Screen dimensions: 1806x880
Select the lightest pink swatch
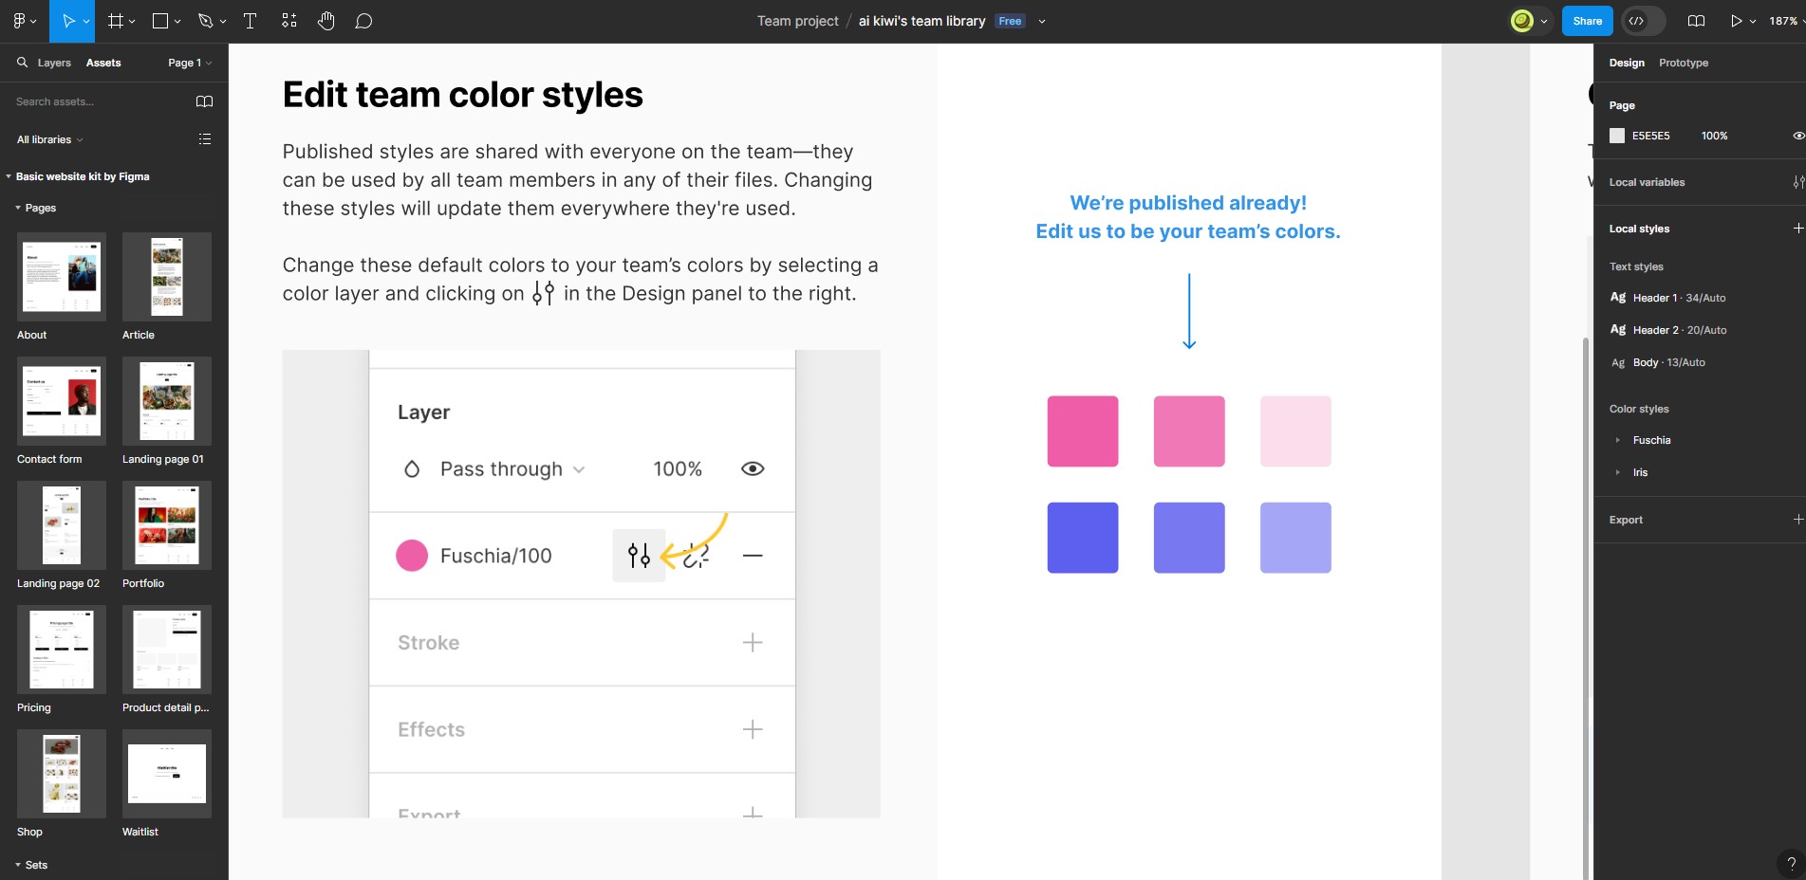[x=1295, y=431]
